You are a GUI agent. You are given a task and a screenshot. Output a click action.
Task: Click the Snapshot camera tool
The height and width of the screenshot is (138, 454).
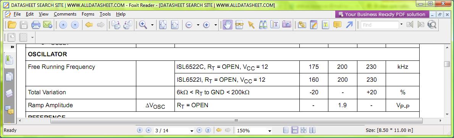[286, 25]
